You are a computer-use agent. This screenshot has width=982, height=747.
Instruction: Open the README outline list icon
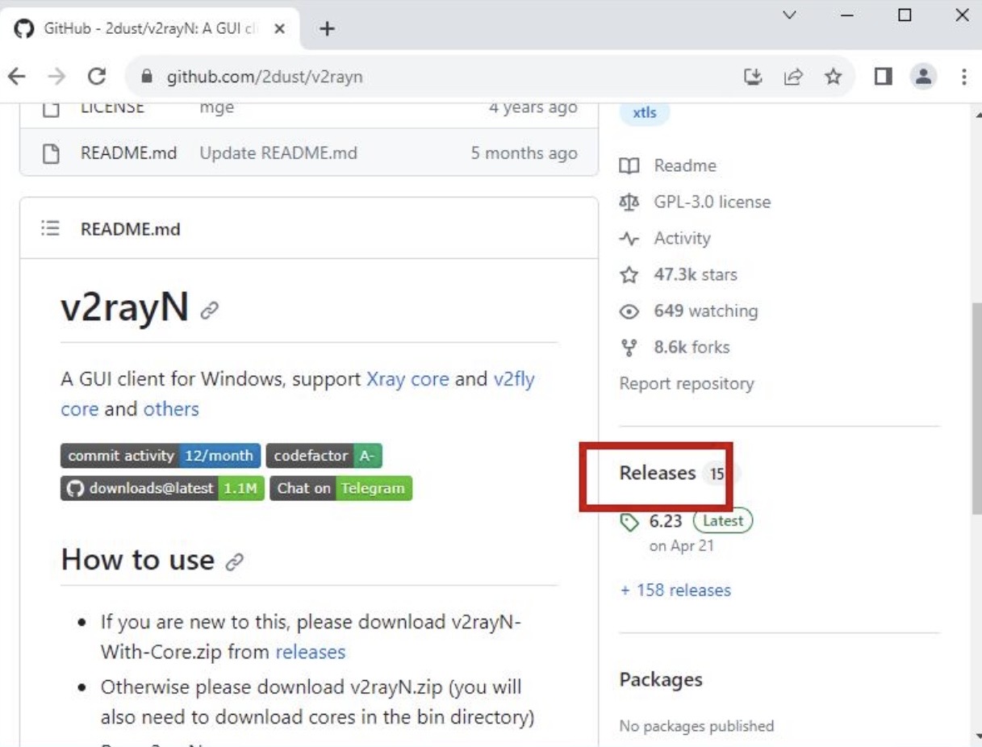click(x=50, y=229)
